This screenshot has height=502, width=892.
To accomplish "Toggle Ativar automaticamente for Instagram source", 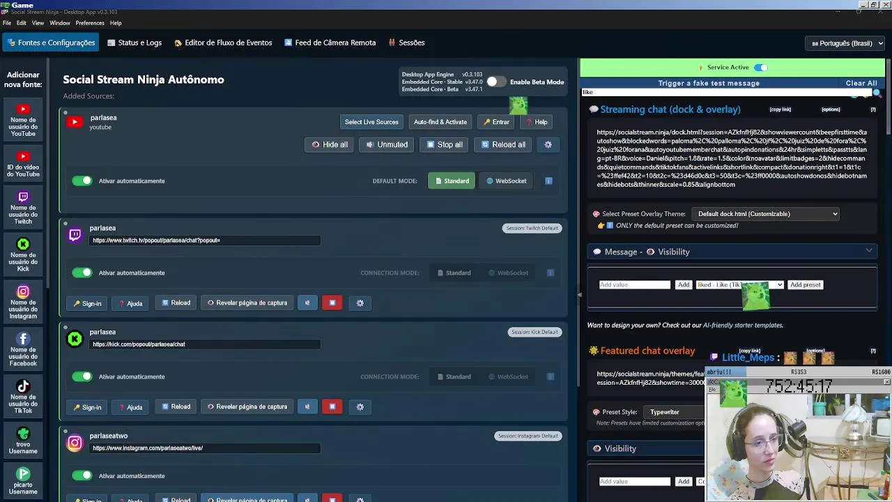I will pos(82,476).
